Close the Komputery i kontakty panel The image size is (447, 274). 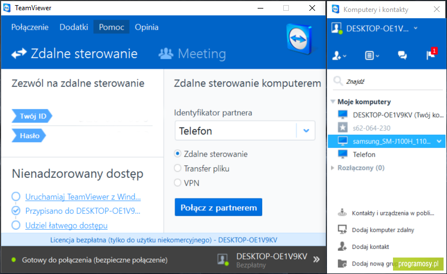[436, 10]
